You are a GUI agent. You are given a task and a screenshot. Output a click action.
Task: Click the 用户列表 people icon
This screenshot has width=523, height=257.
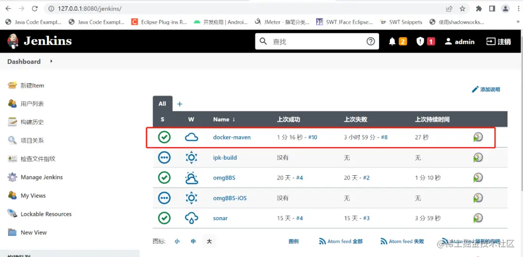12,104
